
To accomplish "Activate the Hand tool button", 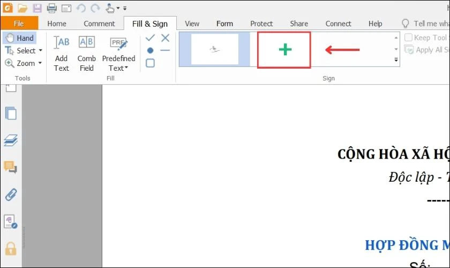I will pyautogui.click(x=20, y=38).
